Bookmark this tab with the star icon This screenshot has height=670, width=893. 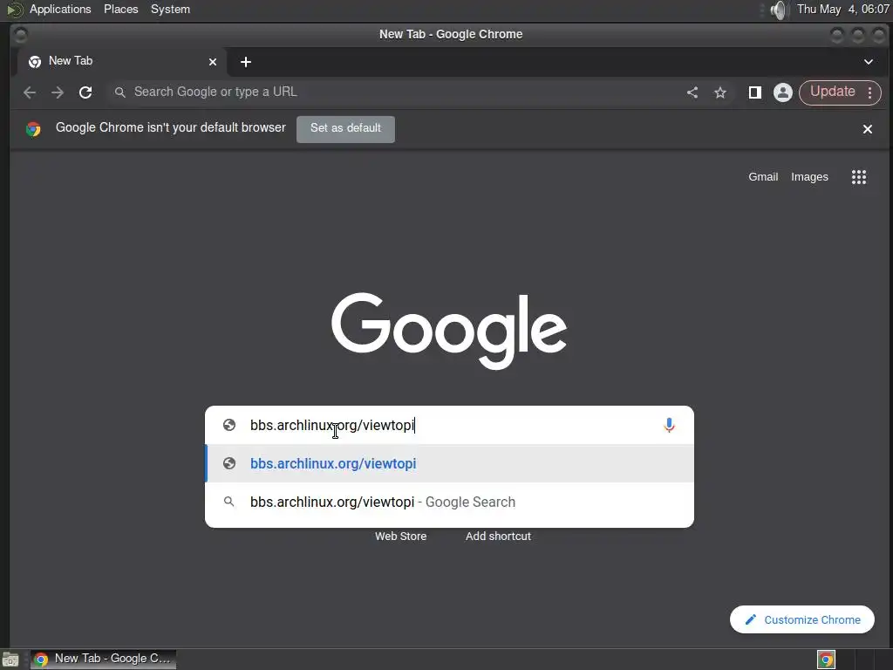coord(720,92)
